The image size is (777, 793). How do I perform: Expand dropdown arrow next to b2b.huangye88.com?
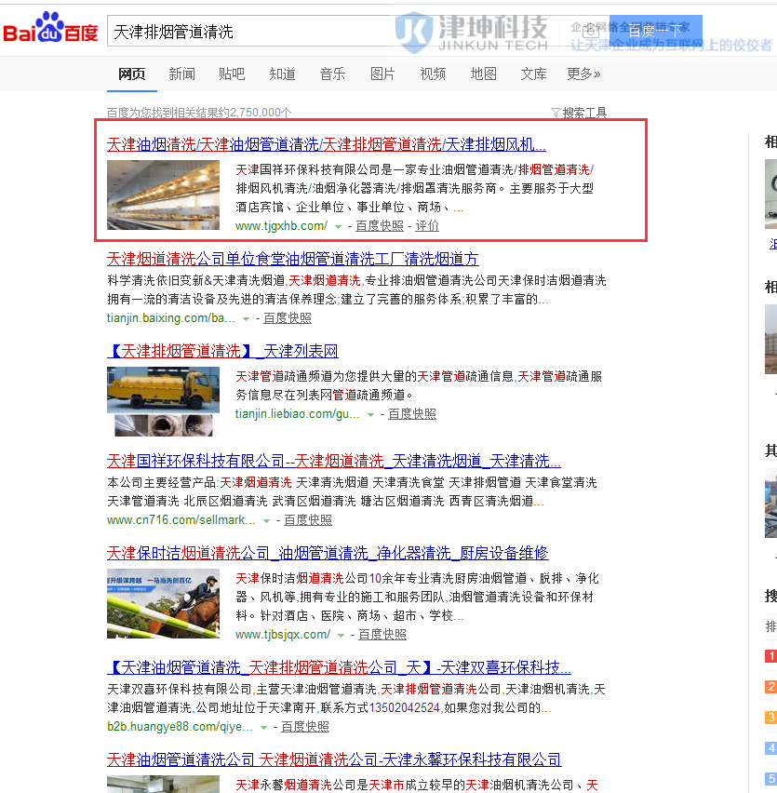point(263,727)
